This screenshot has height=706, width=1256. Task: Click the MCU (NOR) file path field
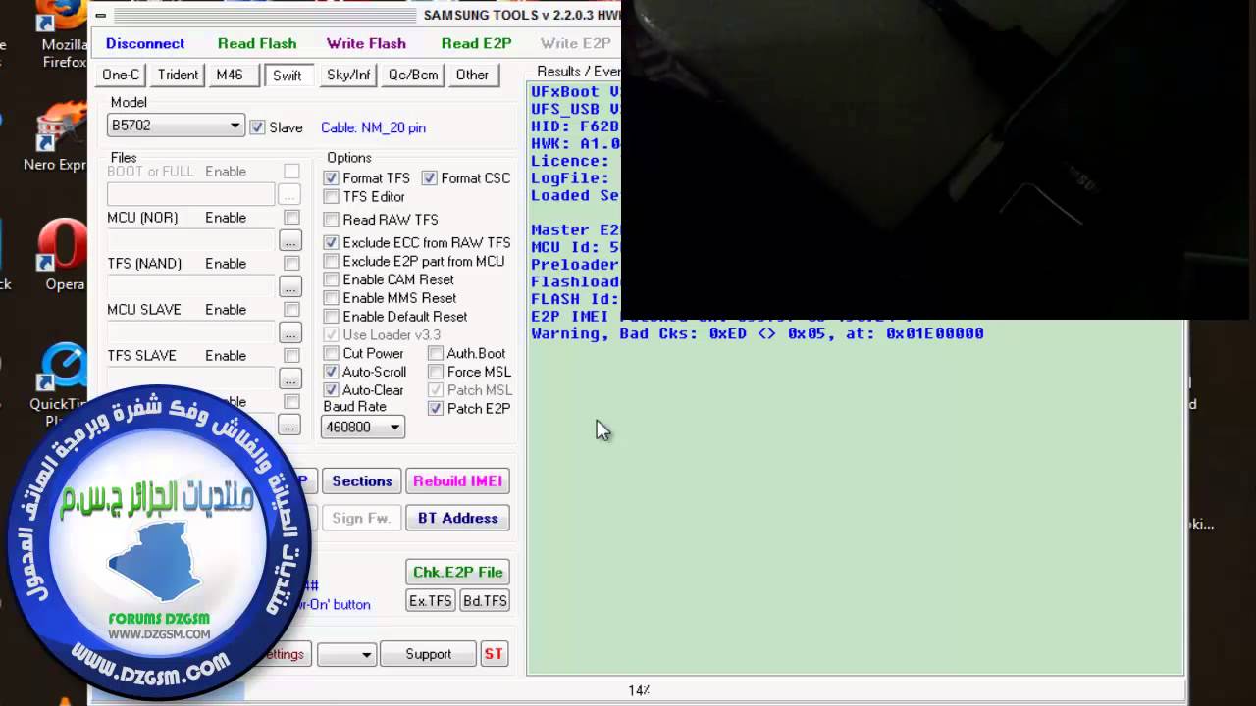point(190,240)
